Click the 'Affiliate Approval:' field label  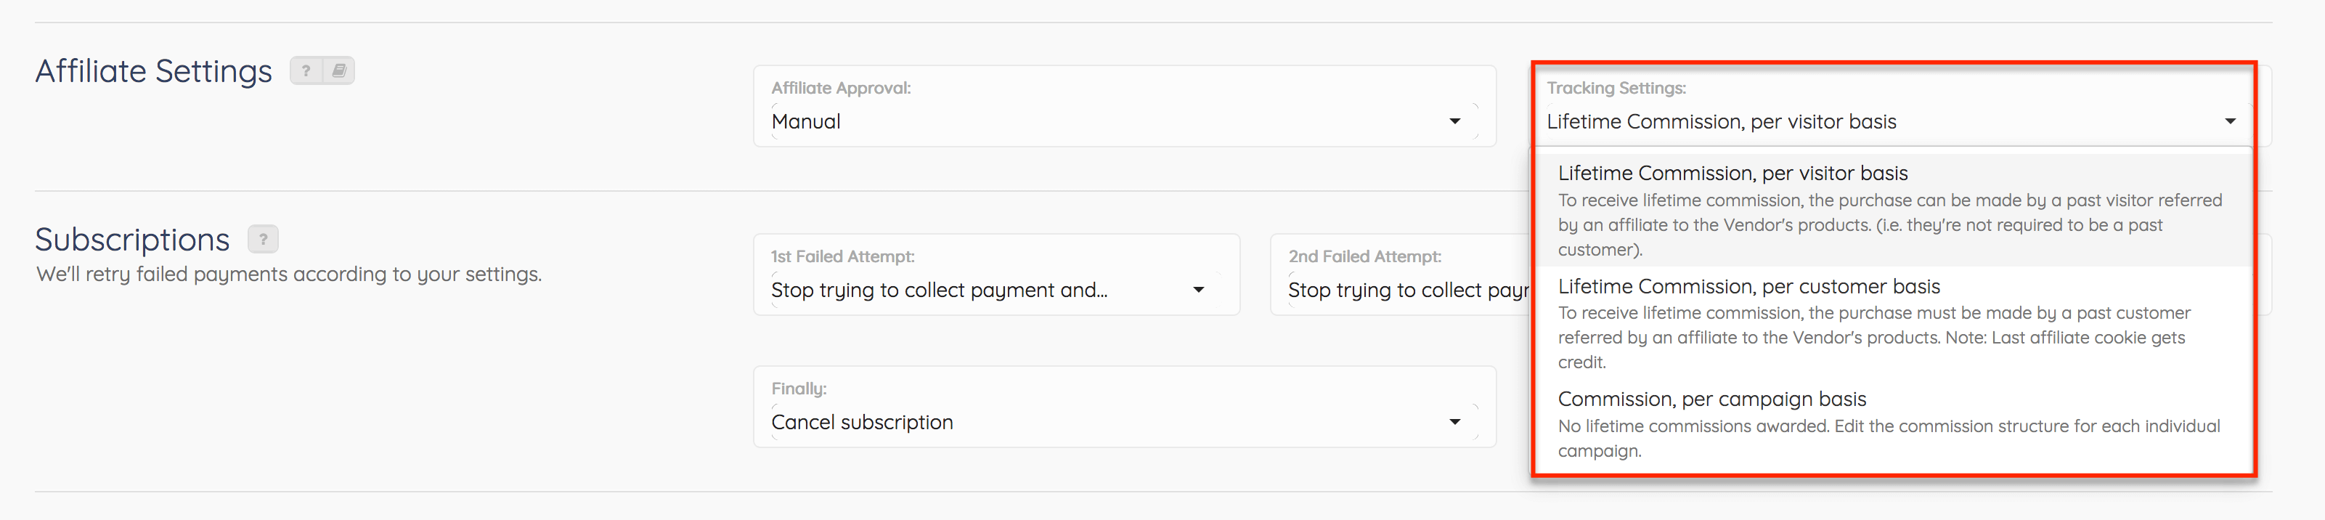[x=840, y=88]
